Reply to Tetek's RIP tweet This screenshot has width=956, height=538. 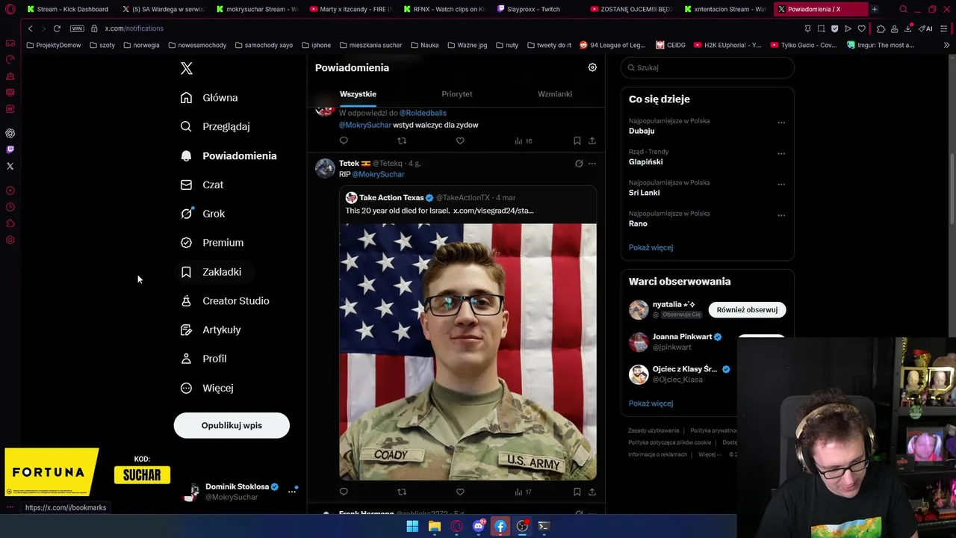(344, 492)
